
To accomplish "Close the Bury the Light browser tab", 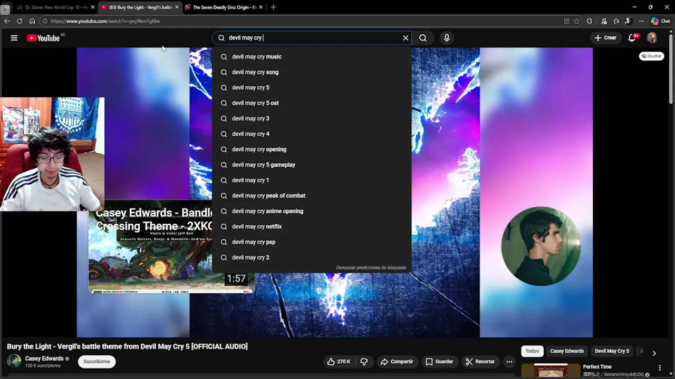I will (x=177, y=7).
